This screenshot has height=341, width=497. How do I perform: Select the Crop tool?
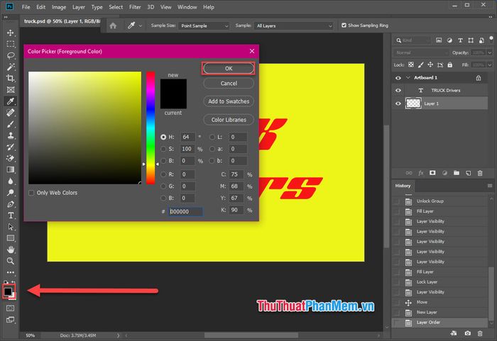click(11, 78)
